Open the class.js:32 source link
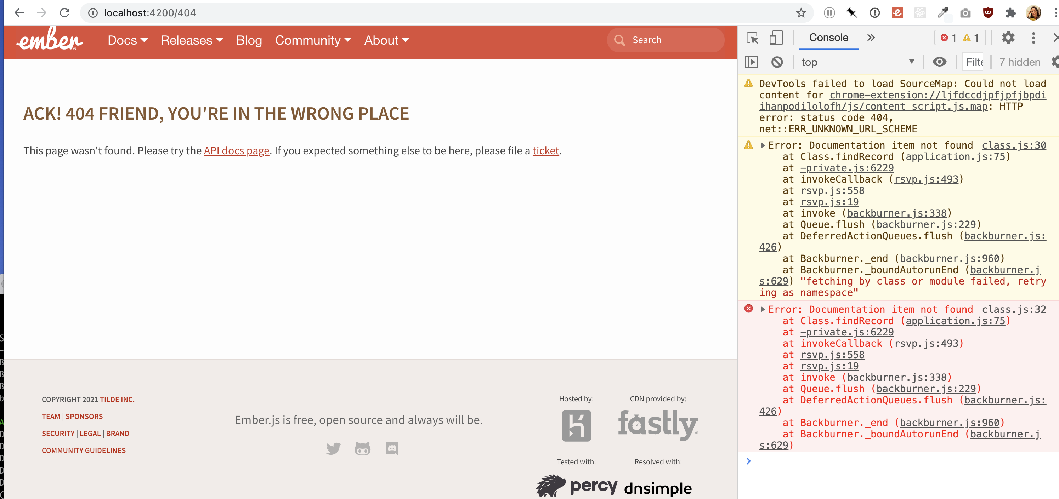The image size is (1059, 499). (x=1013, y=309)
